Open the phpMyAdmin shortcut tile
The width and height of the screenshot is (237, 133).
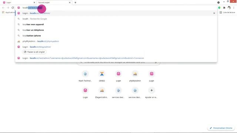[x=135, y=76]
